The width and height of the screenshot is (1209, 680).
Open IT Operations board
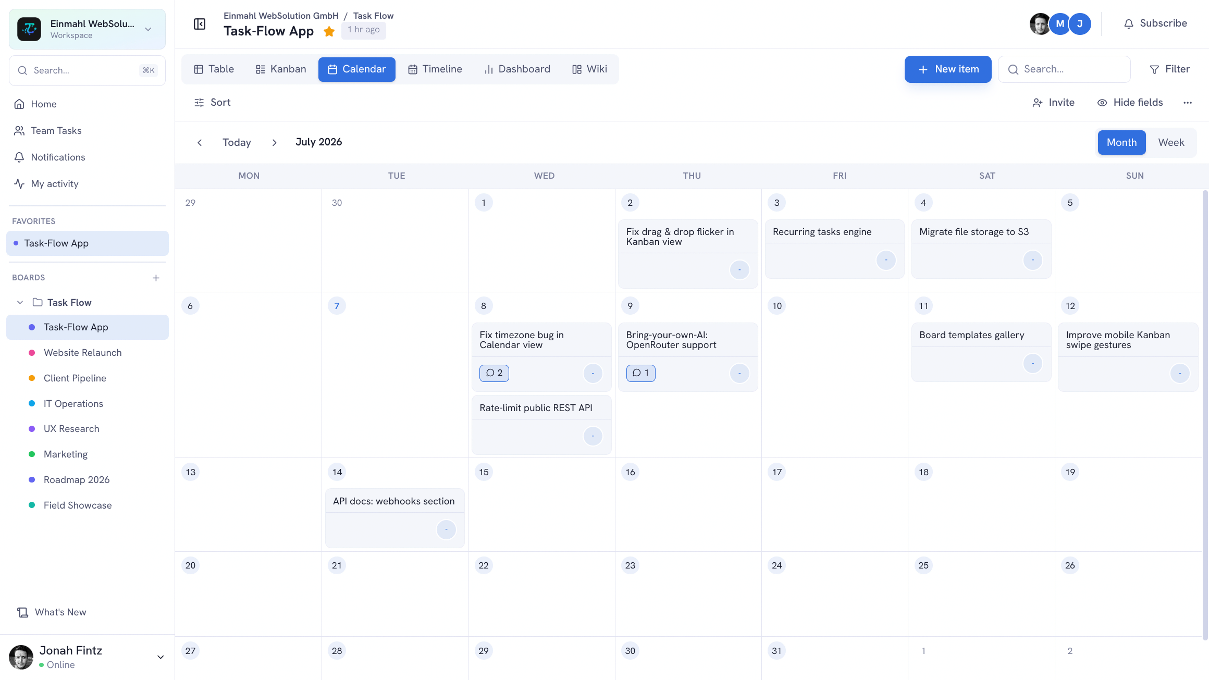87,404
